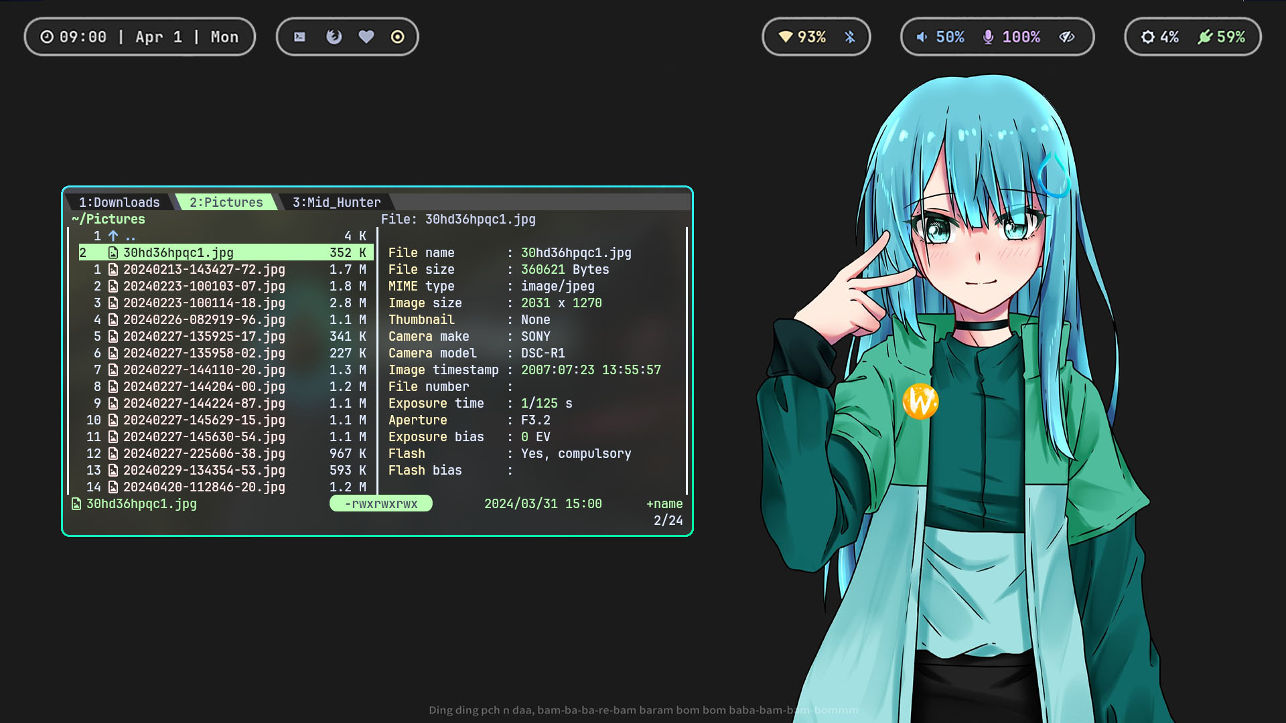This screenshot has width=1286, height=723.
Task: Toggle microphone at 100%
Action: pos(1011,37)
